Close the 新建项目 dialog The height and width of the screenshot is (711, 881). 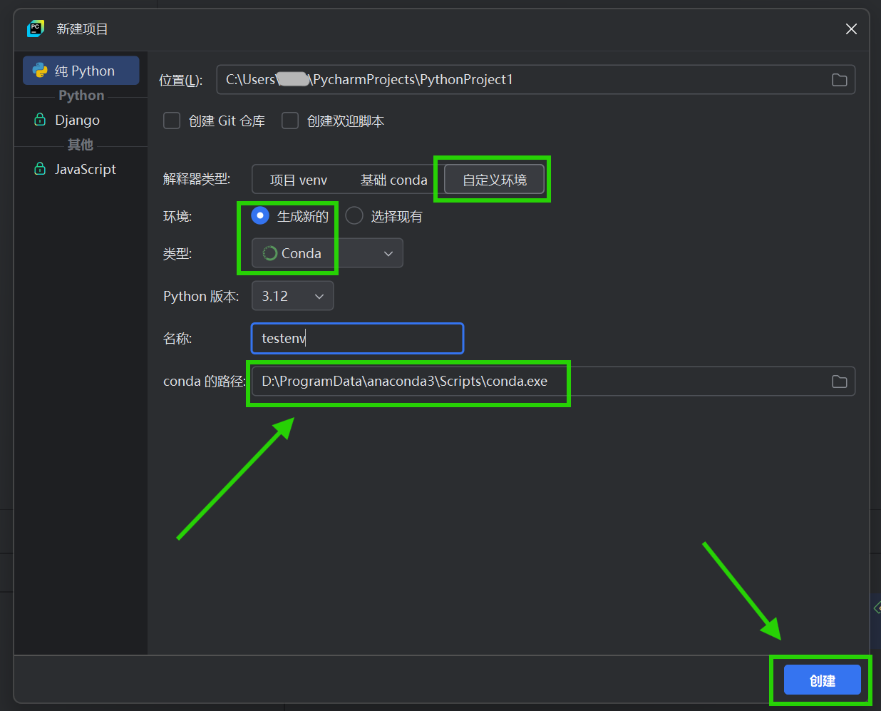click(851, 29)
